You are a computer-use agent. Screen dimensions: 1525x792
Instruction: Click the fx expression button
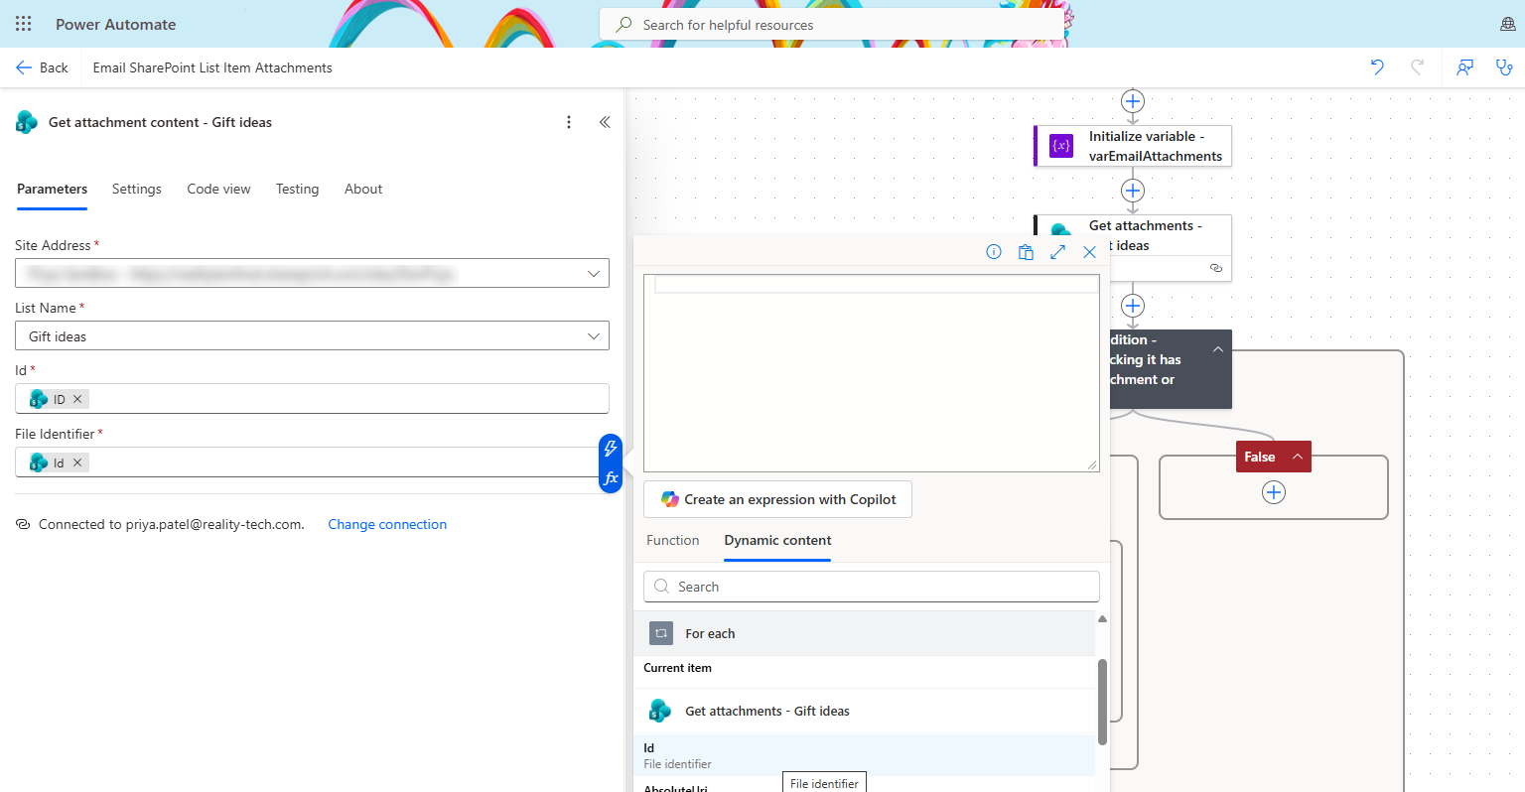click(x=611, y=478)
